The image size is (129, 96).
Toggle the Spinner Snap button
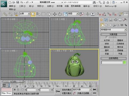(115, 14)
